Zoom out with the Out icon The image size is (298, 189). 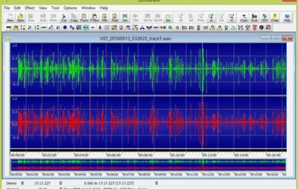click(222, 18)
